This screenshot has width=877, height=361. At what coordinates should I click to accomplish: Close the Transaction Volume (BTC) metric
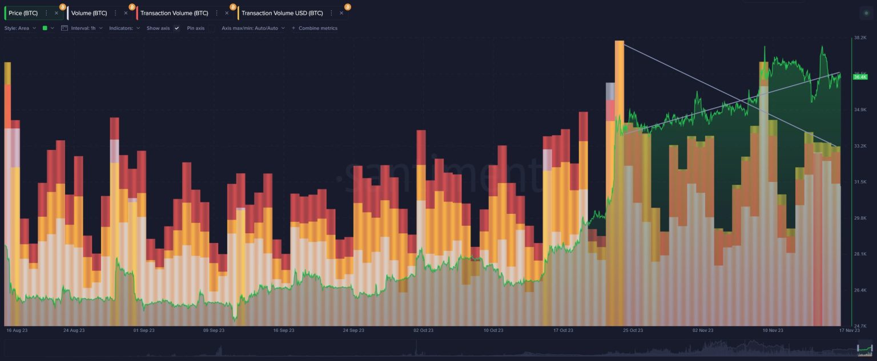[227, 13]
